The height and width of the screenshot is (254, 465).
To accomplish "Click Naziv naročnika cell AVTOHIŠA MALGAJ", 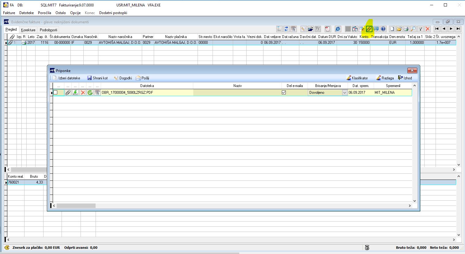I will 120,43.
